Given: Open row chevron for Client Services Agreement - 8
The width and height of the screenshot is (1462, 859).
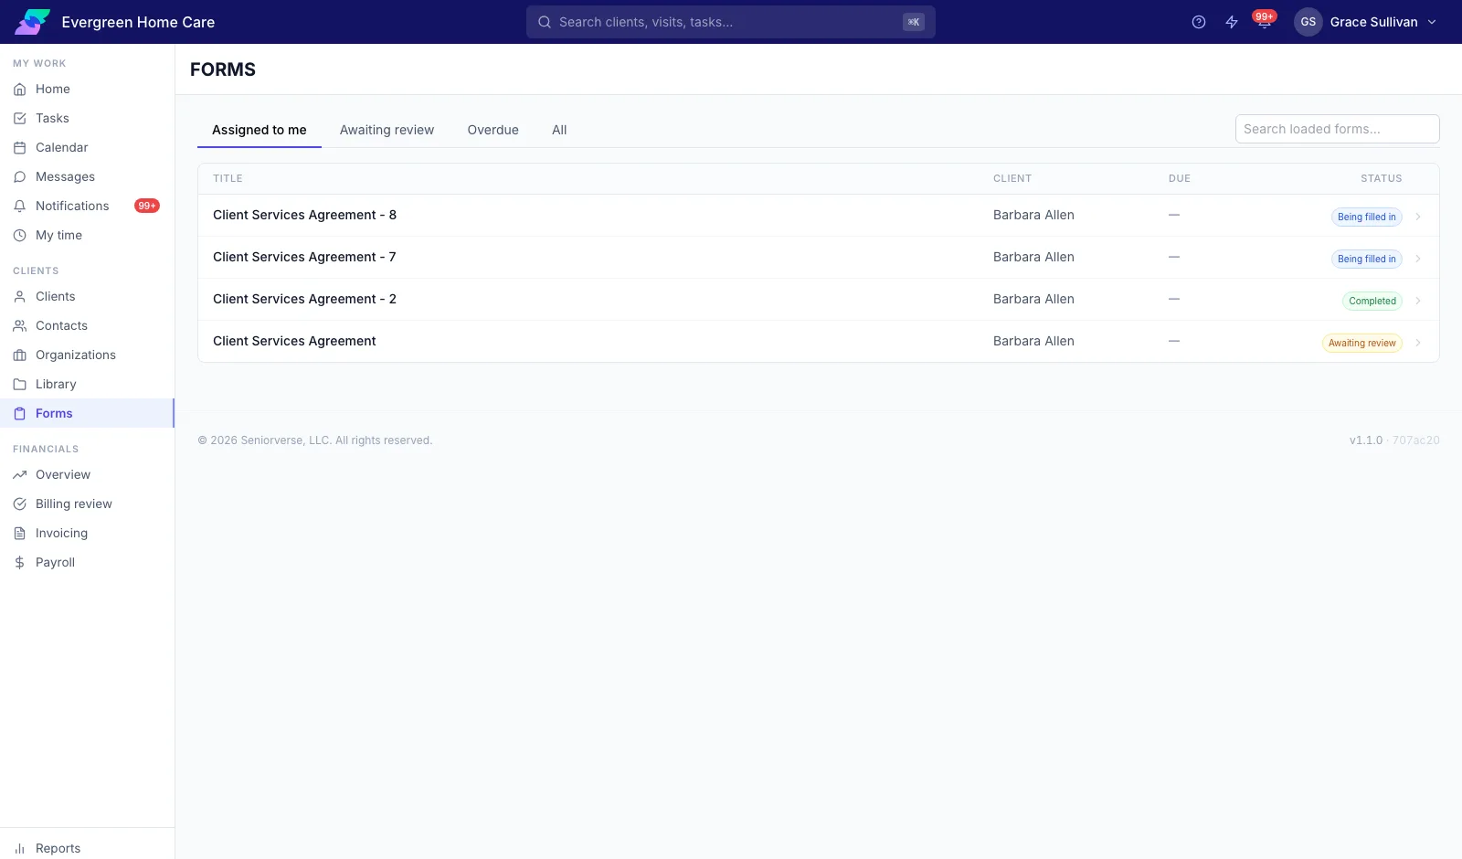Looking at the screenshot, I should [x=1418, y=217].
